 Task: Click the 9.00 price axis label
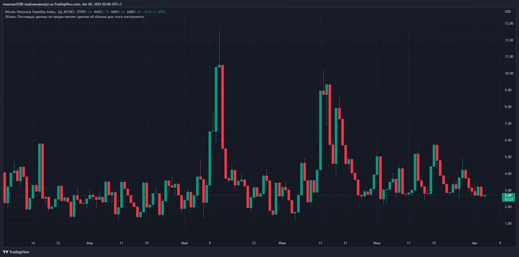[508, 90]
